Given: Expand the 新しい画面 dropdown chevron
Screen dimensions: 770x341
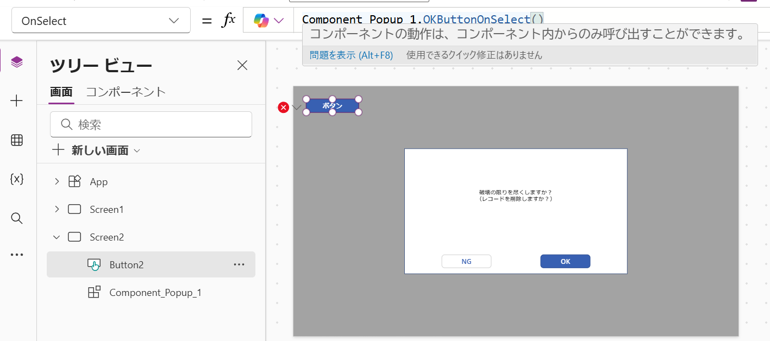Looking at the screenshot, I should coord(137,150).
